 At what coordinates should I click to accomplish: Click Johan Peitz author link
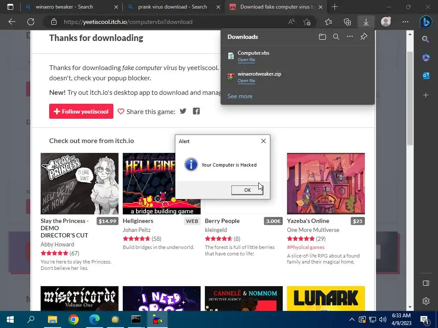coord(136,230)
